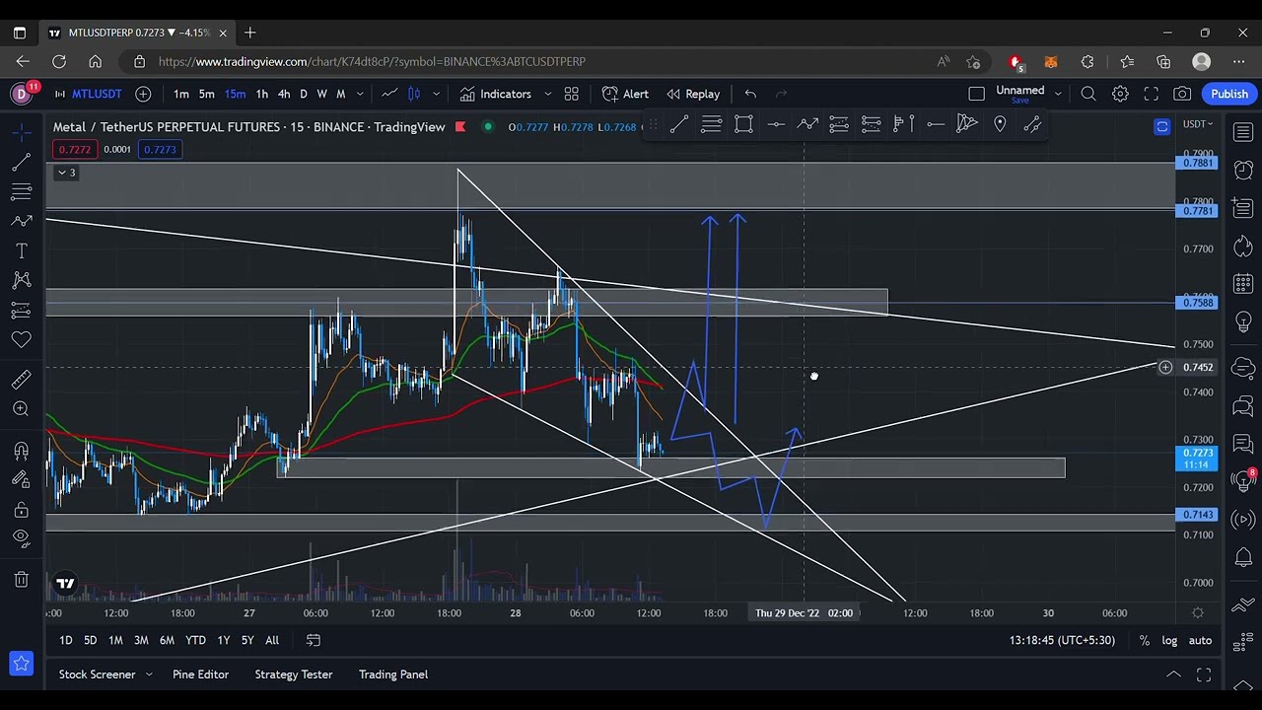Select the brush drawing tool
This screenshot has width=1262, height=710.
coord(21,221)
